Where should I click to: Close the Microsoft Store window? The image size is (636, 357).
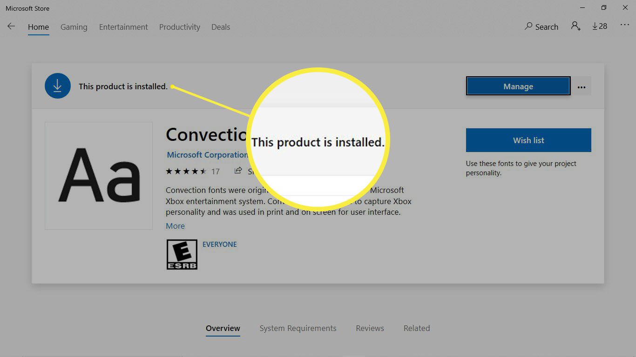click(x=625, y=8)
